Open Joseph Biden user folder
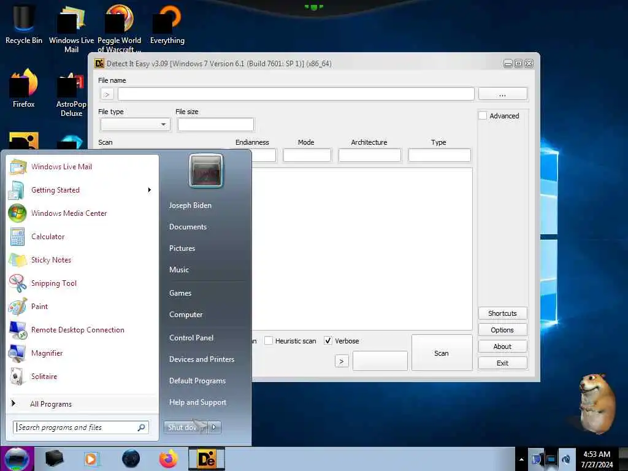 tap(190, 205)
